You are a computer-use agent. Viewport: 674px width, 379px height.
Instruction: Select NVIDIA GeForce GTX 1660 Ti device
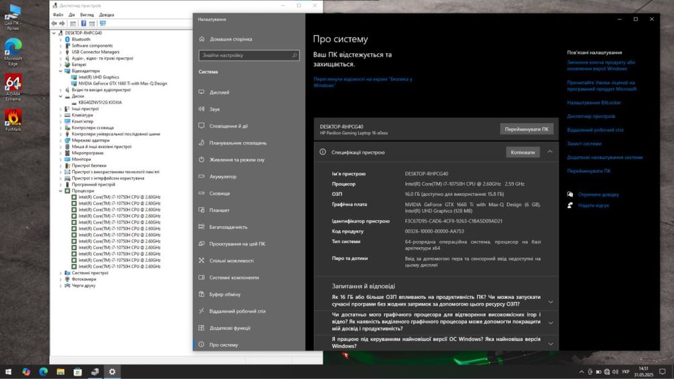pos(123,83)
